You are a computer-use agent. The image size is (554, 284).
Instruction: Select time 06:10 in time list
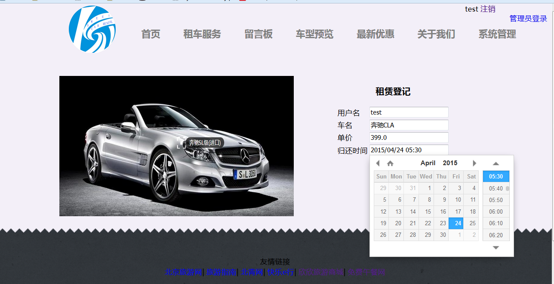coord(496,223)
